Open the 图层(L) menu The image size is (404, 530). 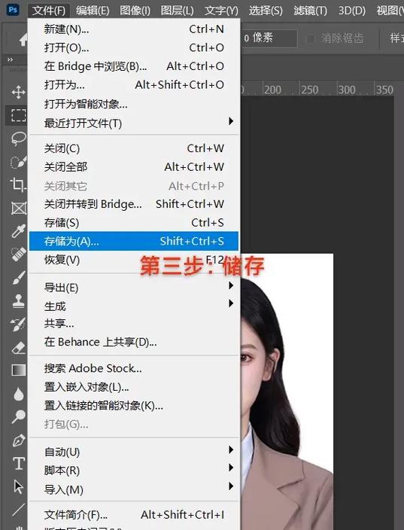pyautogui.click(x=177, y=11)
